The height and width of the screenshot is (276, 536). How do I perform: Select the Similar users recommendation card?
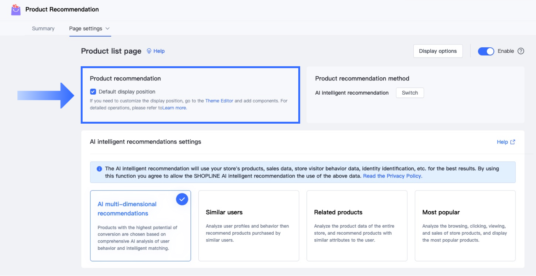click(x=248, y=226)
